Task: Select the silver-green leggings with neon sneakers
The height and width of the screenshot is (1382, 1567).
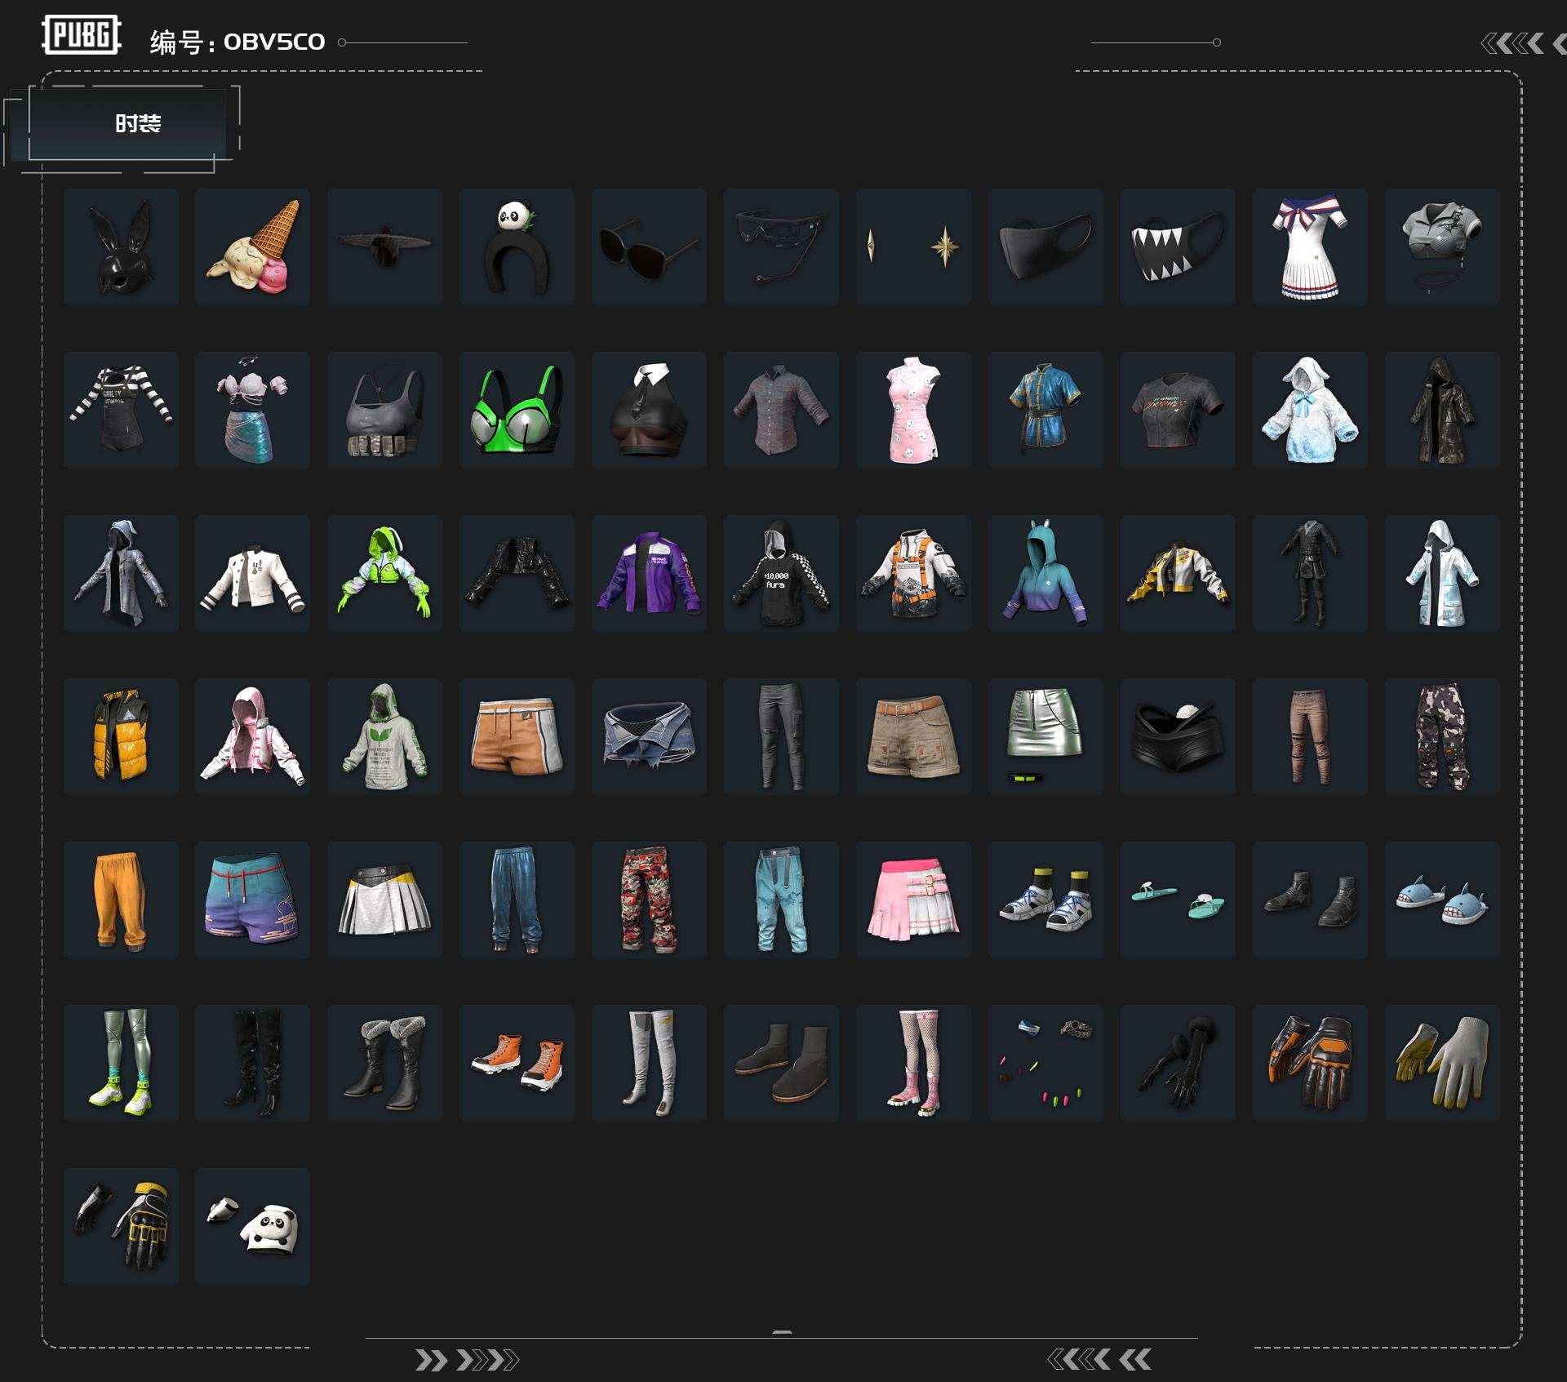Action: (121, 1063)
